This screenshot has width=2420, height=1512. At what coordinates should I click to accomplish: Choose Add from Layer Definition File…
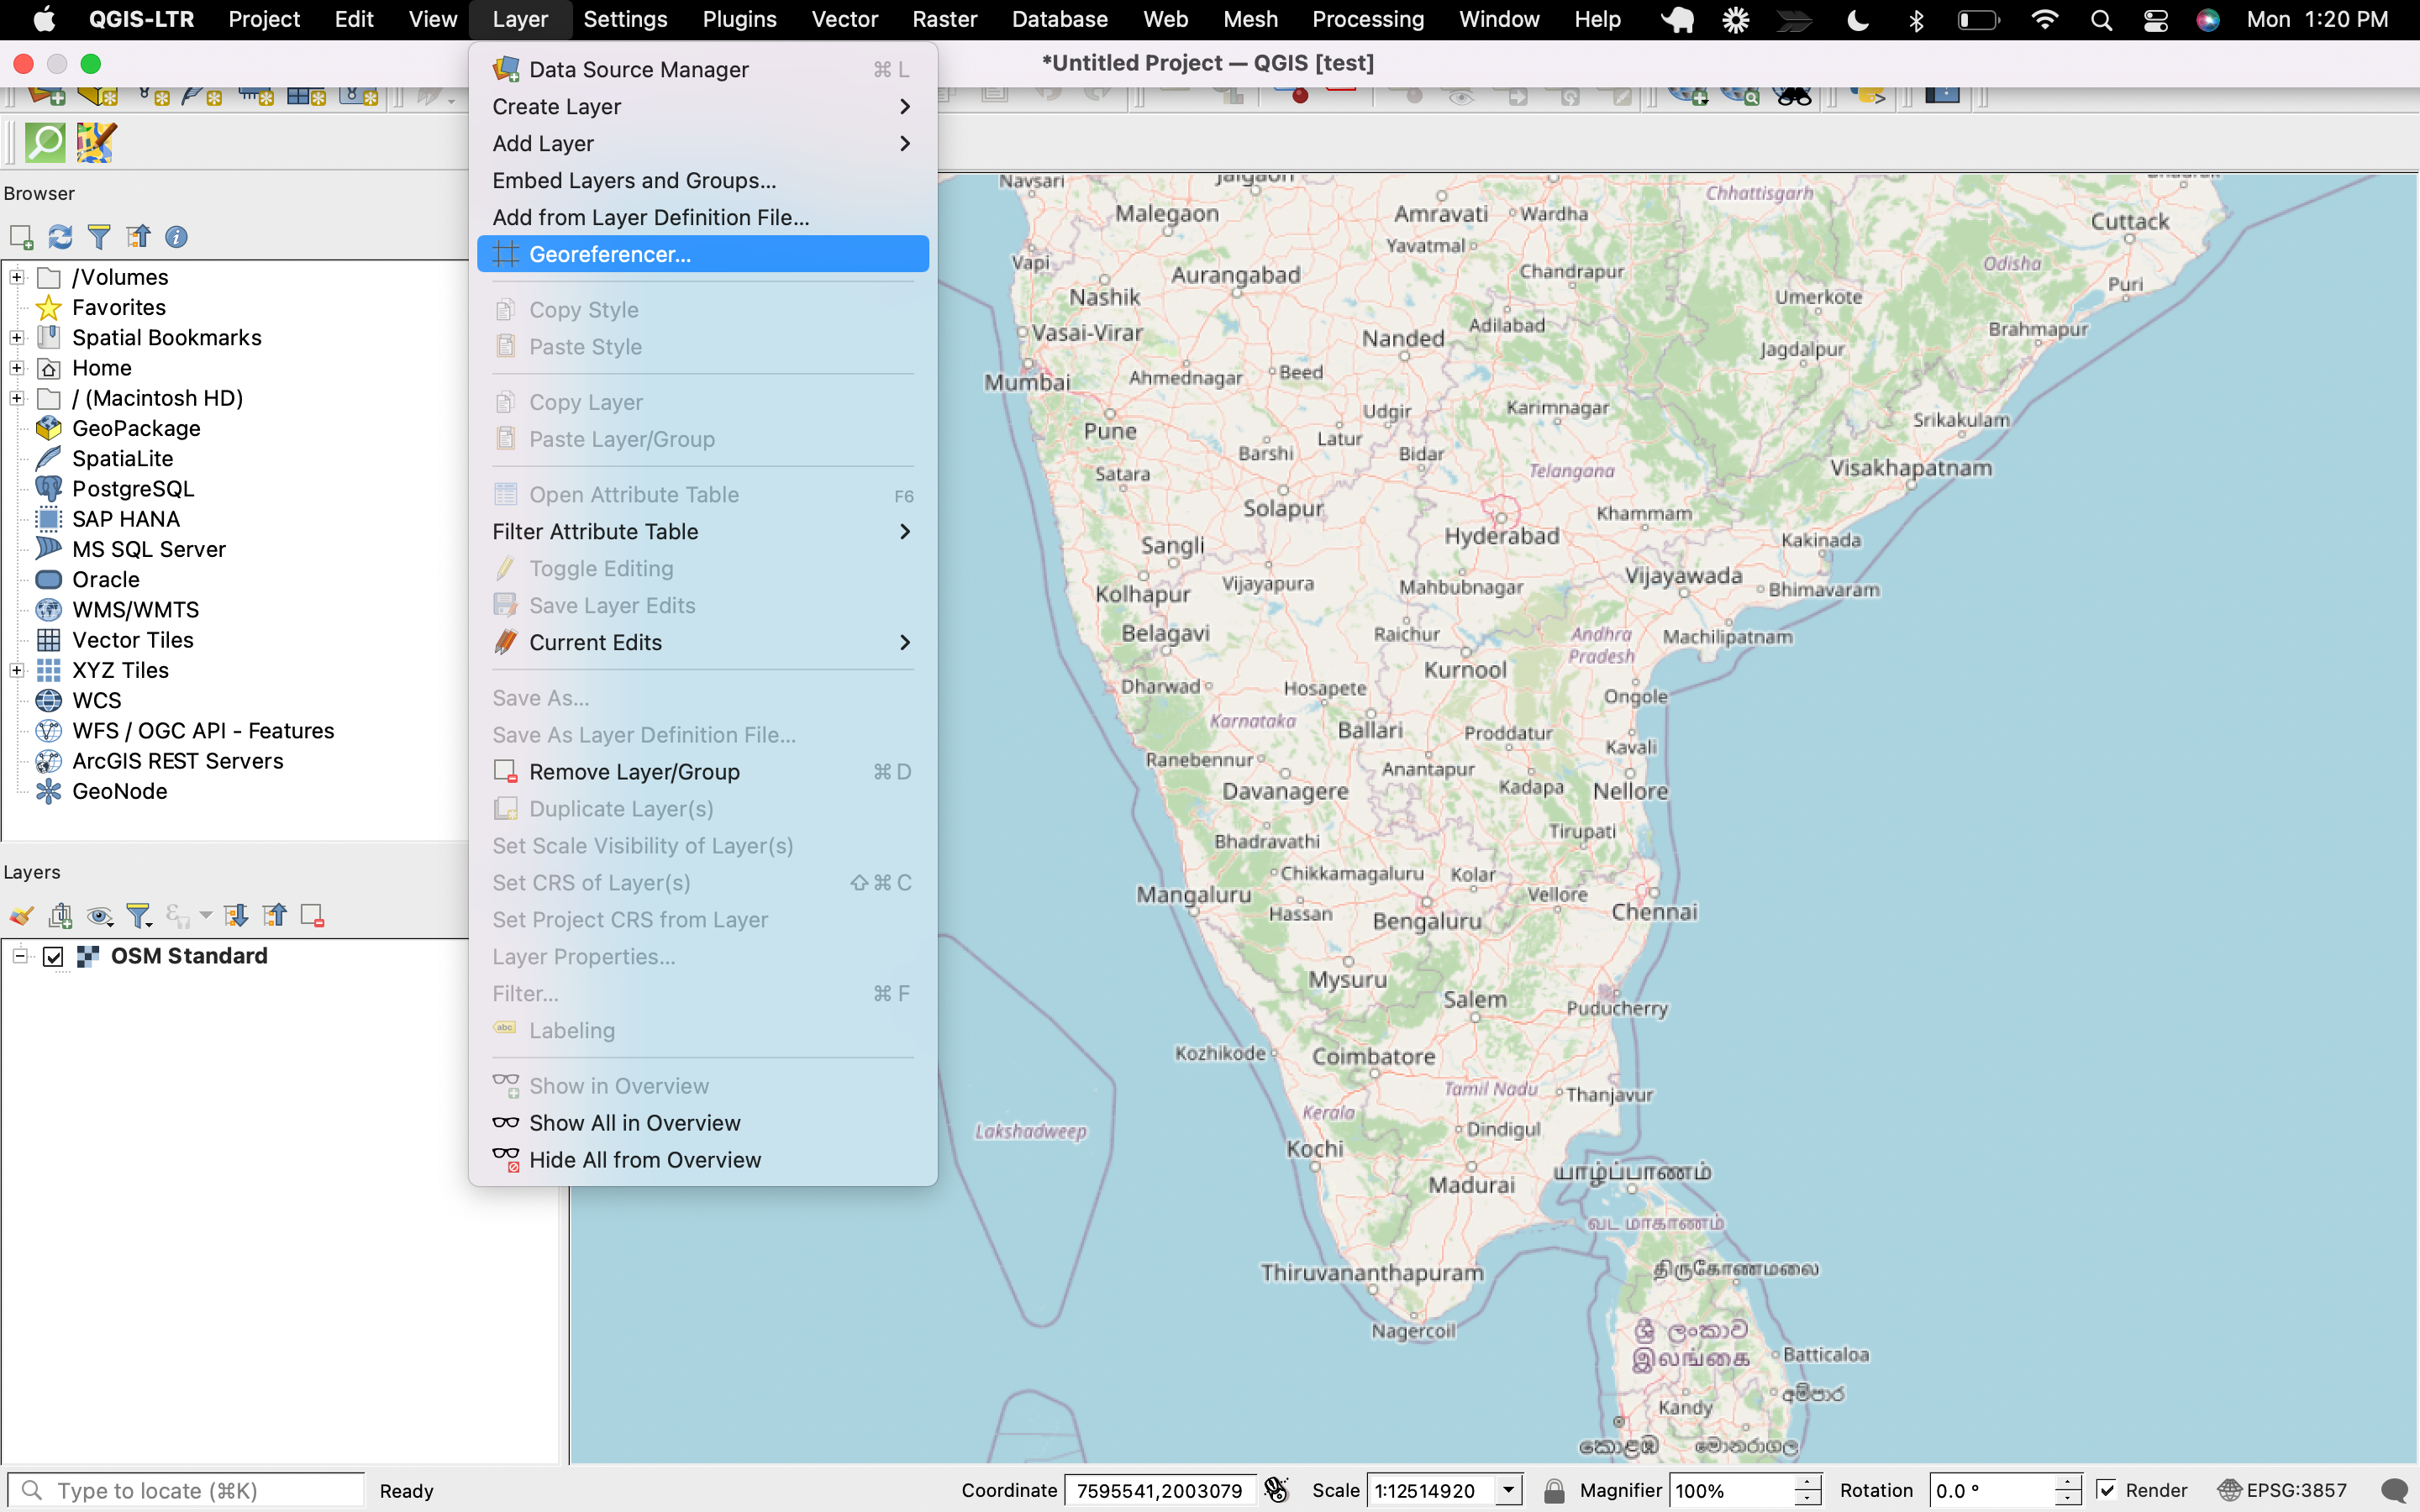[703, 217]
